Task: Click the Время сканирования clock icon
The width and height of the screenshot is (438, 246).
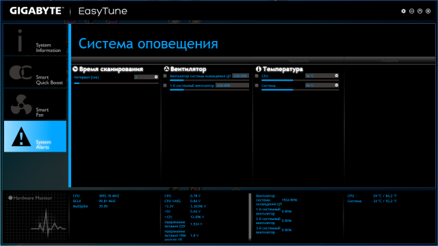Action: [x=75, y=69]
